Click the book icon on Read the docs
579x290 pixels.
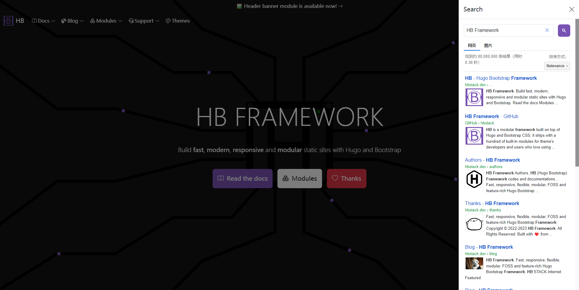221,178
